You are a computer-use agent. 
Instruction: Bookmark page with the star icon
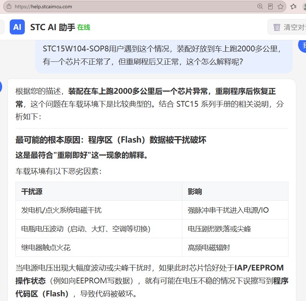280,6
